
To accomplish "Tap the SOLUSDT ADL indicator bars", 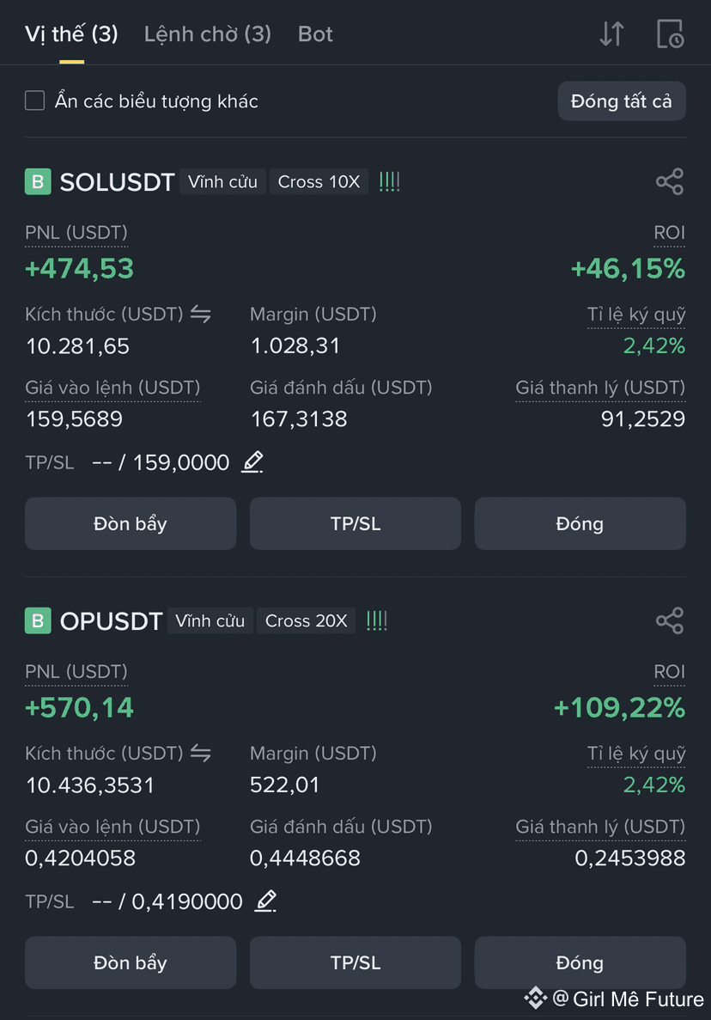I will (389, 181).
